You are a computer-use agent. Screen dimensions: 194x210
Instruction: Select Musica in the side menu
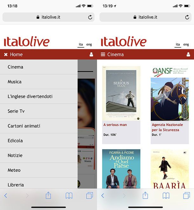(x=39, y=82)
